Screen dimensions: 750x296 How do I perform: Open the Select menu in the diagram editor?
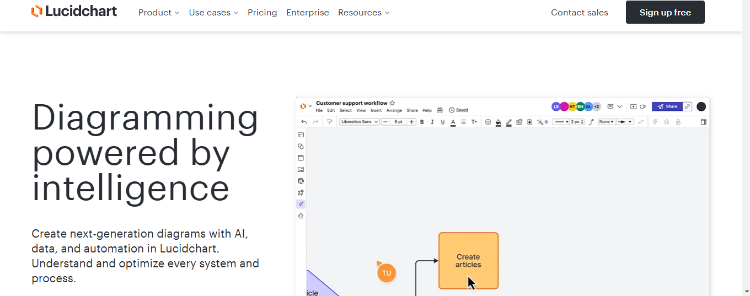tap(345, 110)
